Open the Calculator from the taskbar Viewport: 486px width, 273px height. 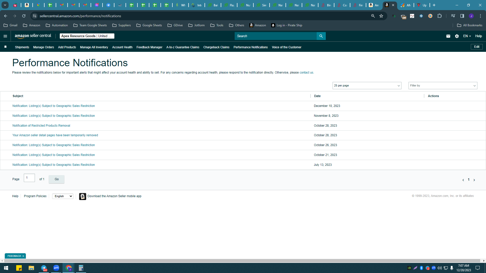[81, 268]
